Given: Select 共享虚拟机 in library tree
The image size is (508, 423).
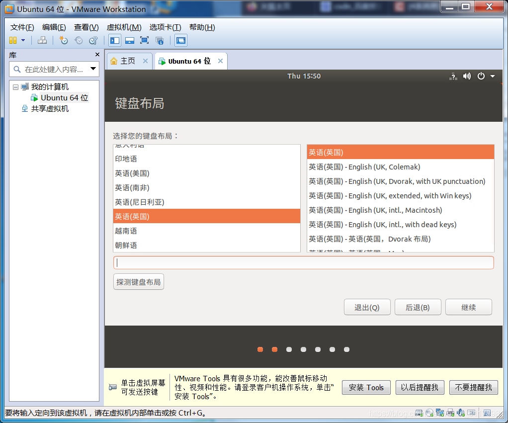Looking at the screenshot, I should coord(50,109).
